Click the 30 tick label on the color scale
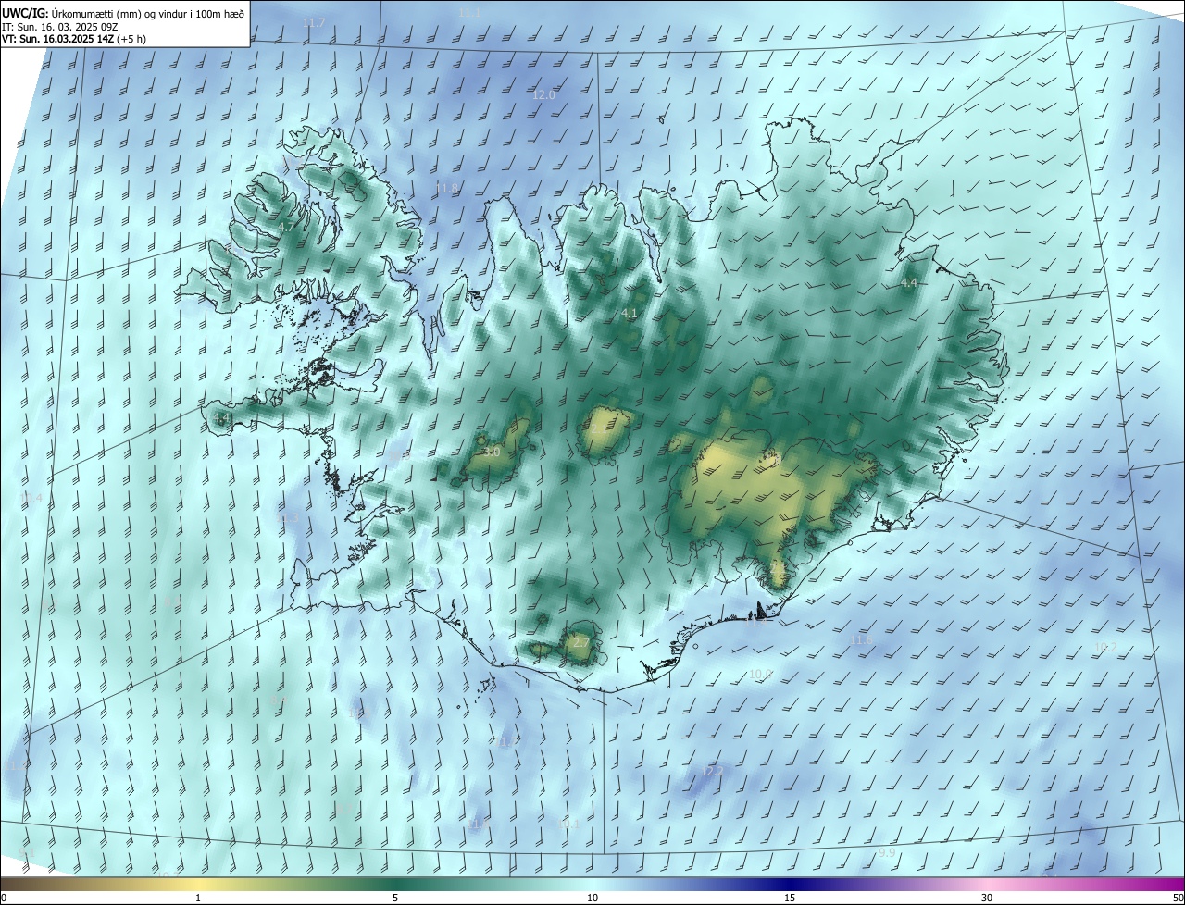The height and width of the screenshot is (905, 1185). 987,899
